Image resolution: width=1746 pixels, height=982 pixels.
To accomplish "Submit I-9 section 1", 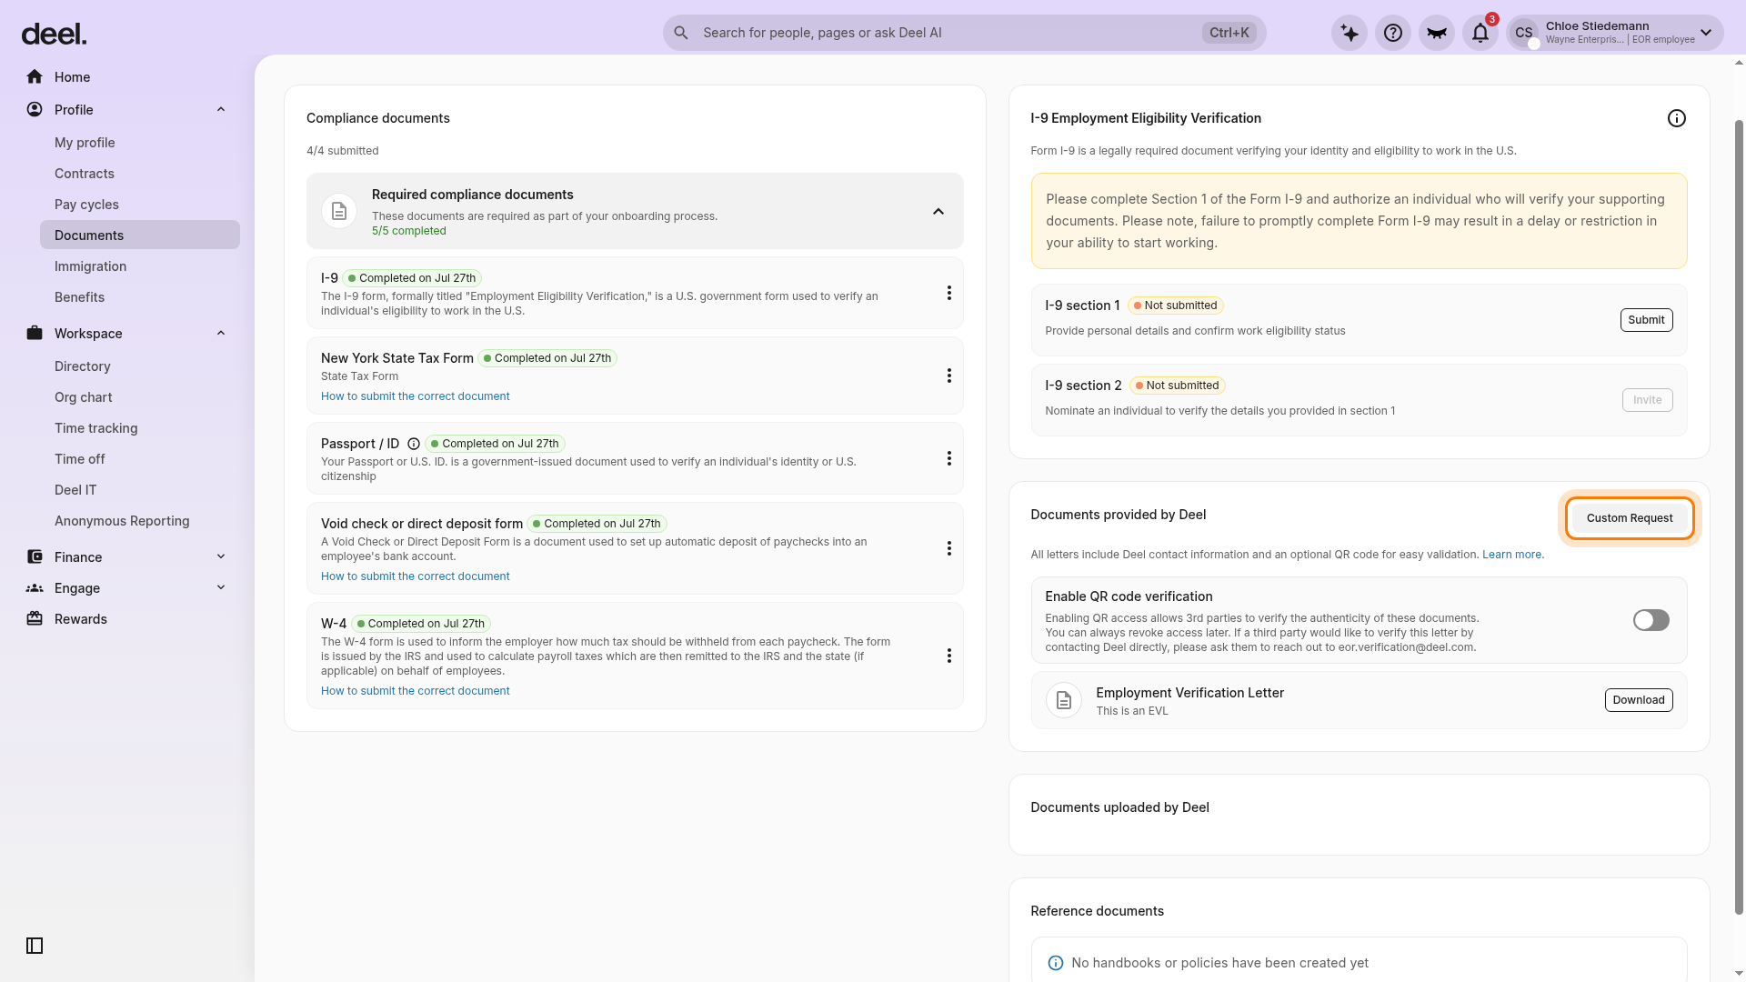I will pos(1646,320).
